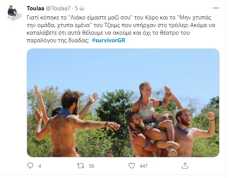Click the reply speech bubble icon
Viewport: 234px width, 178px height.
pos(31,166)
